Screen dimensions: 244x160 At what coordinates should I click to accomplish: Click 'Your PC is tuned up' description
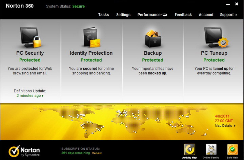[214, 71]
